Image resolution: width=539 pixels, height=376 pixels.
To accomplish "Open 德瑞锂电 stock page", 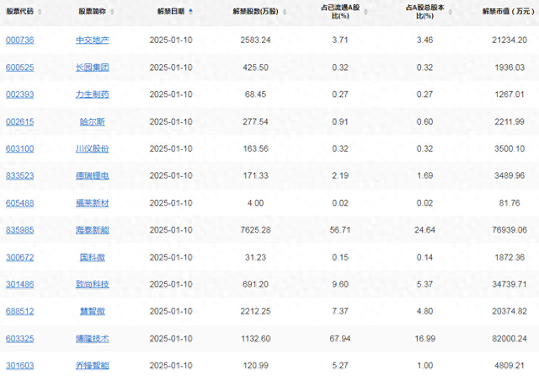I will coord(93,176).
